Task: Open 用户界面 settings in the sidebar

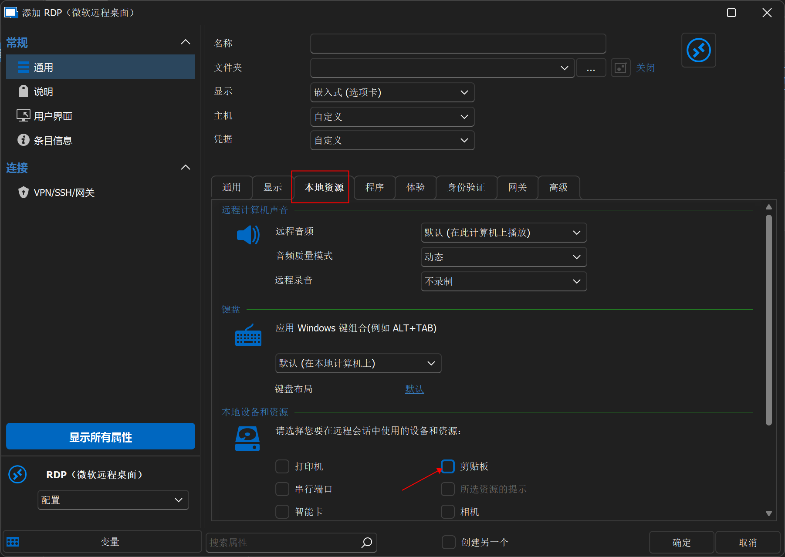Action: click(x=53, y=116)
